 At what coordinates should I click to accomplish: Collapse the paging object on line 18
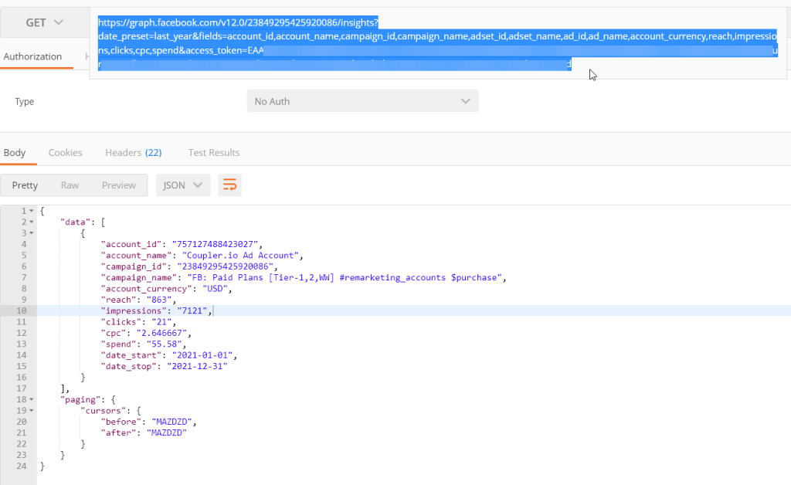(31, 399)
